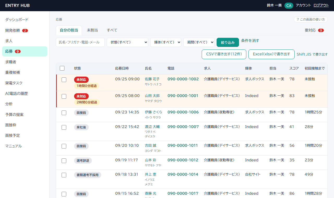Click phone number 090-0000-1001
This screenshot has height=198, width=334.
183,96
